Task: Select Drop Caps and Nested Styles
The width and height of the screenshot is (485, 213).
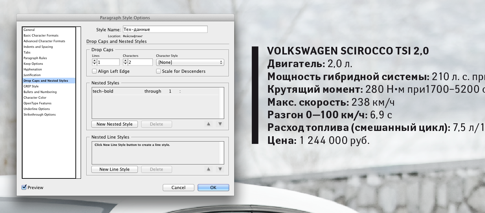Action: coord(49,81)
